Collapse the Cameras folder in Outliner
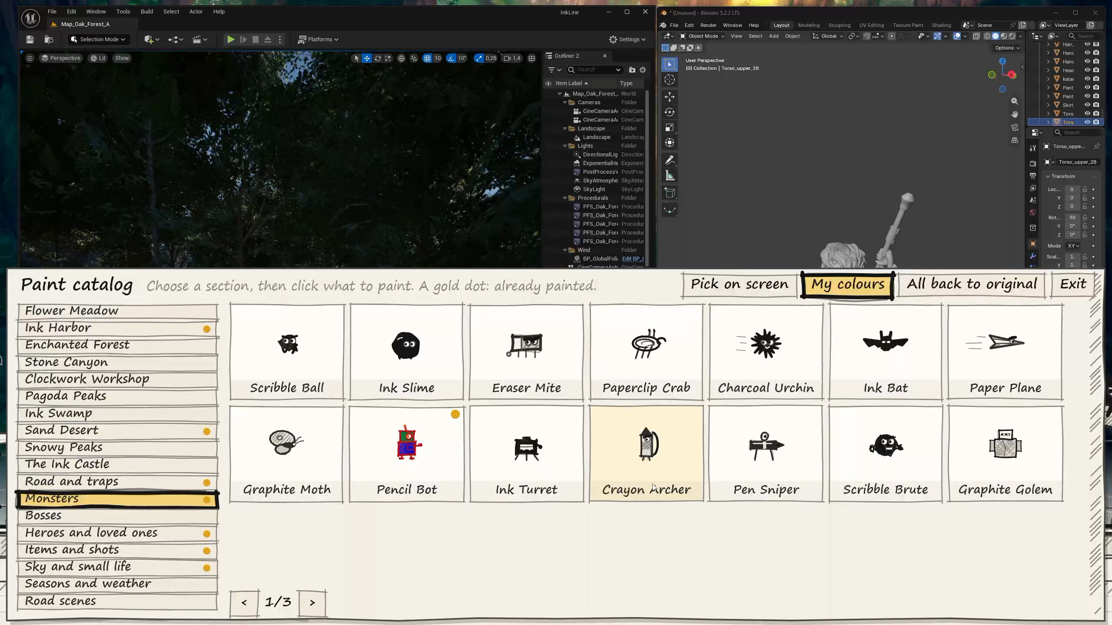The image size is (1112, 625). (x=565, y=103)
